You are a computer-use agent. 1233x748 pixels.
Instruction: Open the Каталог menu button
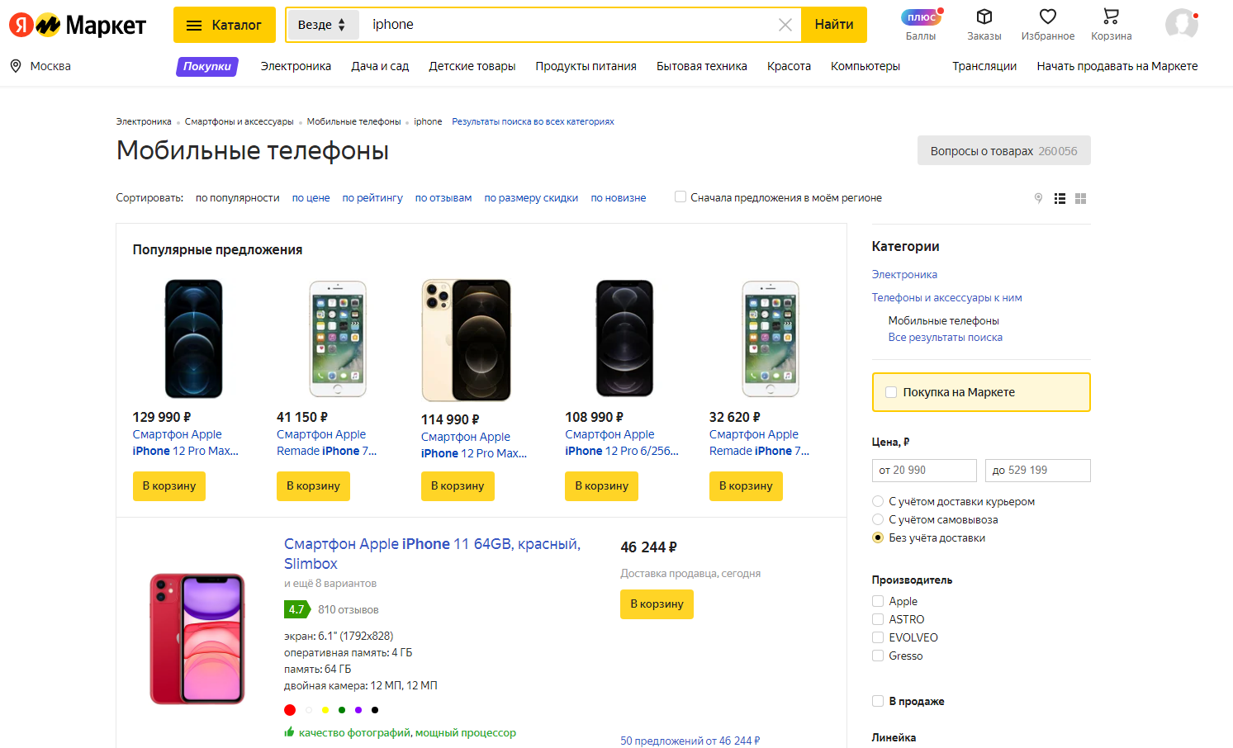[x=224, y=25]
